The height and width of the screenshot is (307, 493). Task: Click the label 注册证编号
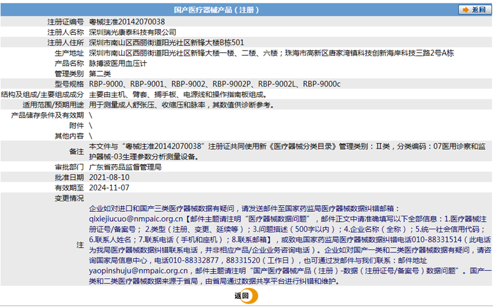point(66,21)
